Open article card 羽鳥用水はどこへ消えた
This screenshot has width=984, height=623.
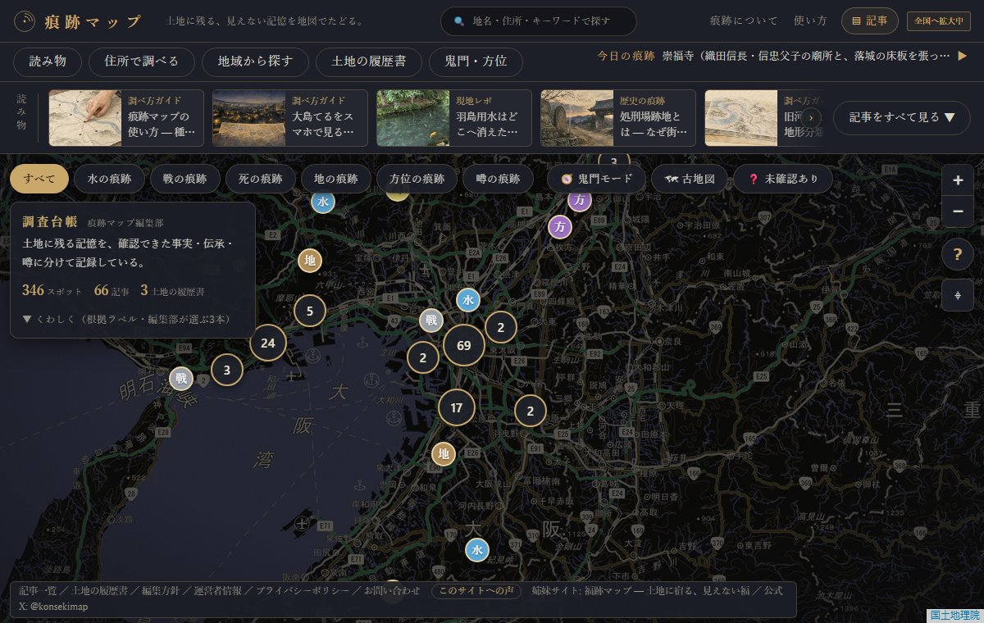point(453,118)
